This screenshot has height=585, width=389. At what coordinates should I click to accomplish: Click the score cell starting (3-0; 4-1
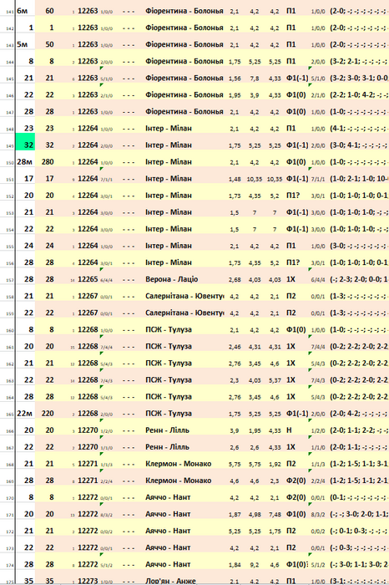(x=359, y=145)
